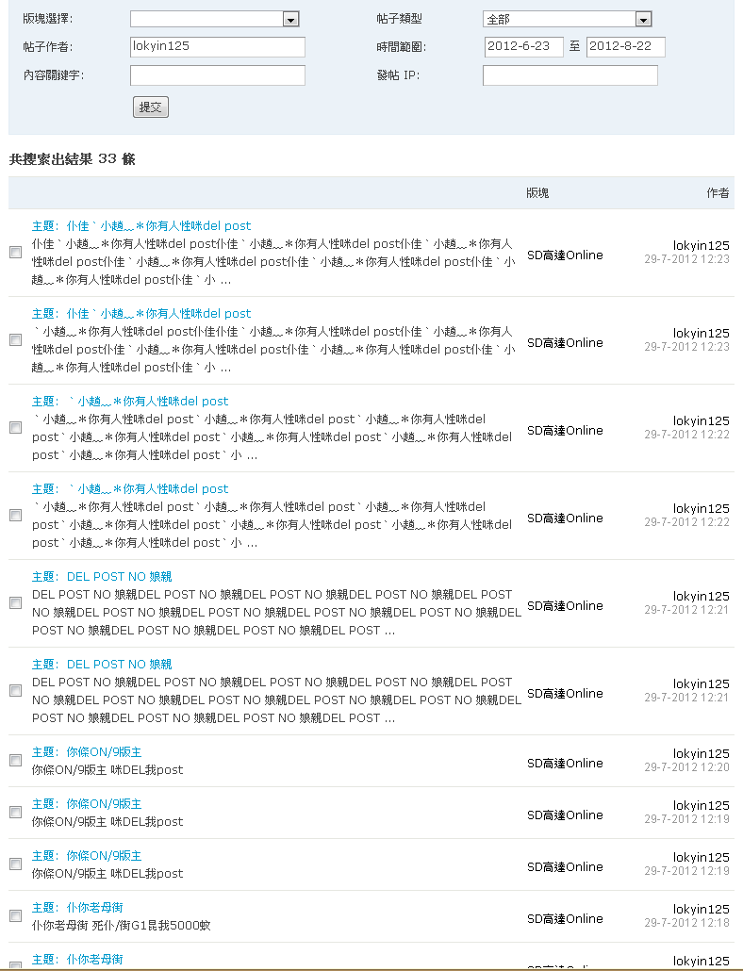743x971 pixels.
Task: Open 你條ON/9版主 title posted at 12:20
Action: click(x=104, y=752)
